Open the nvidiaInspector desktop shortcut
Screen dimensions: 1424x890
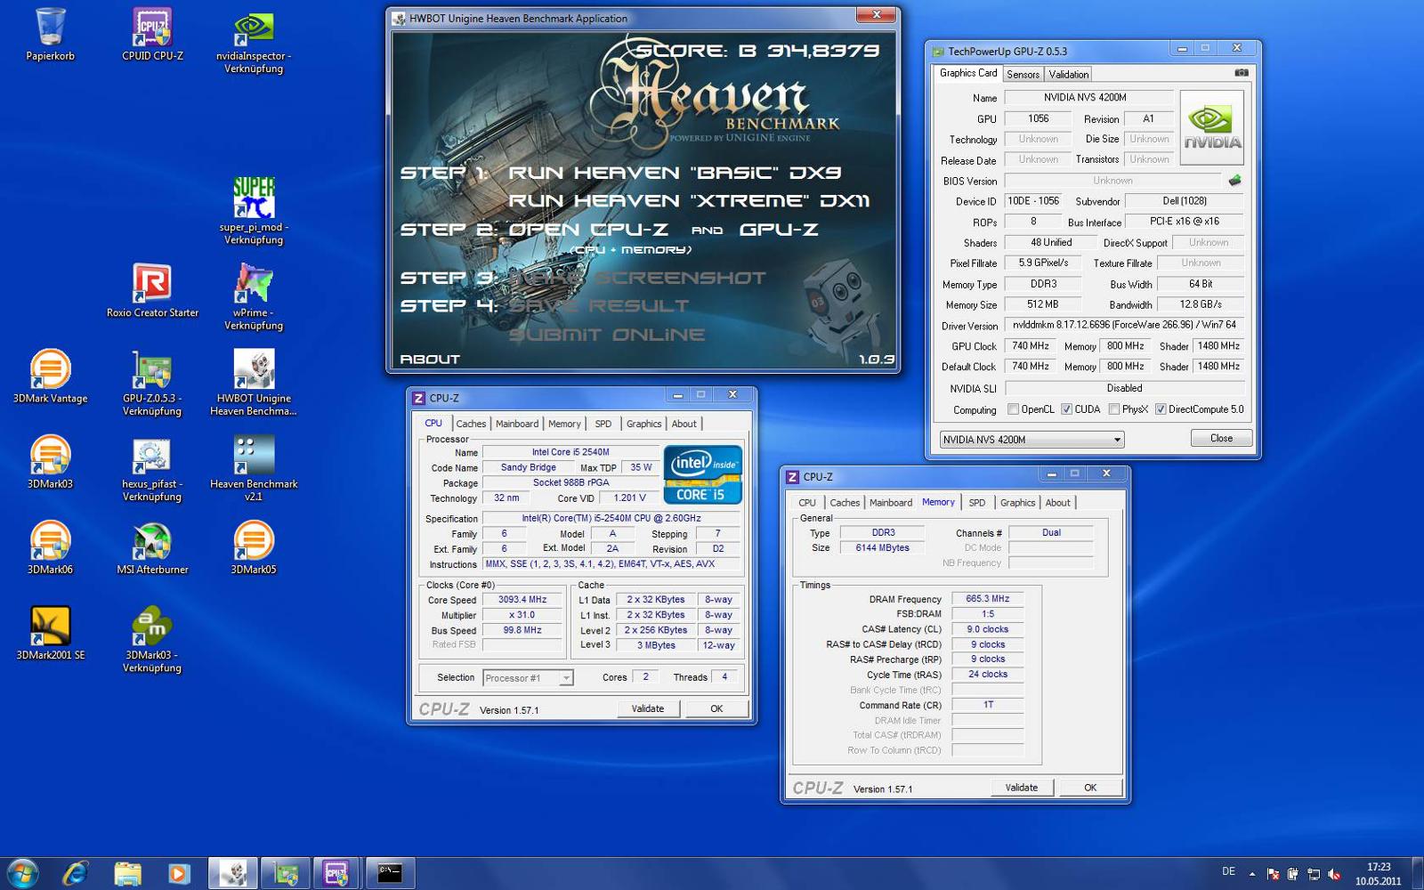coord(254,41)
